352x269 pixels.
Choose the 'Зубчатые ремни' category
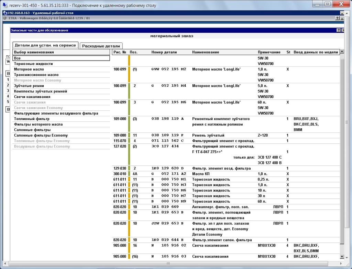[61, 86]
